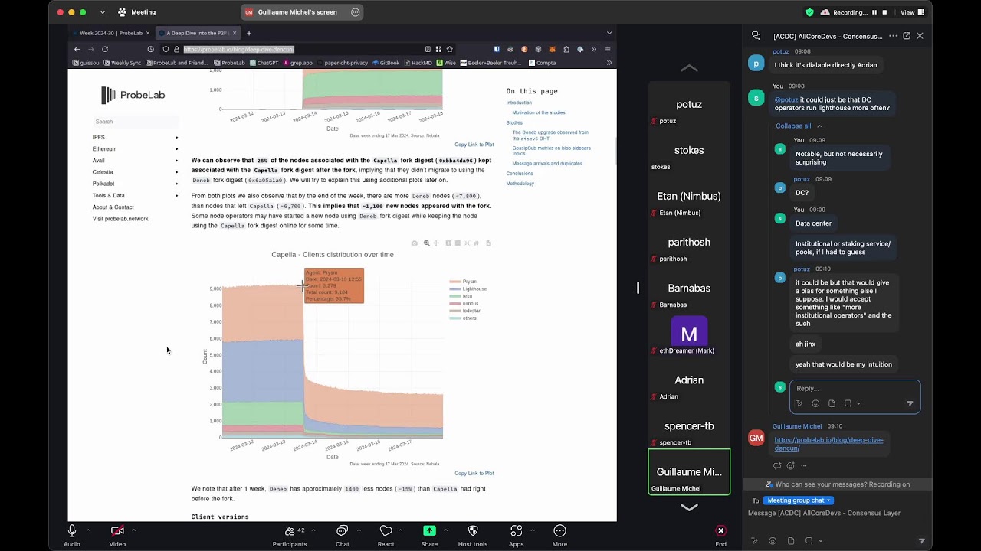
Task: Pop out the chat panel
Action: click(x=907, y=36)
